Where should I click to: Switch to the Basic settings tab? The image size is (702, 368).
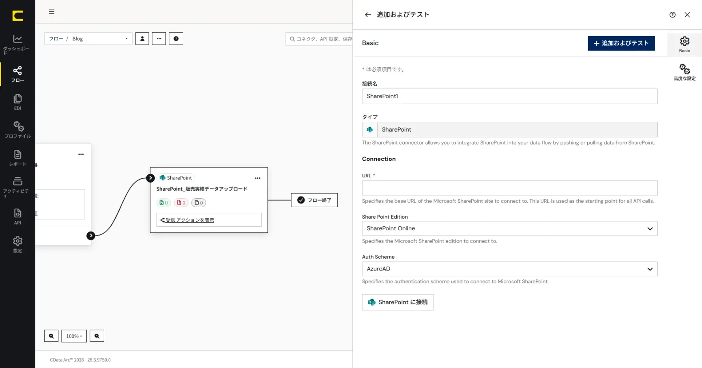pos(685,44)
